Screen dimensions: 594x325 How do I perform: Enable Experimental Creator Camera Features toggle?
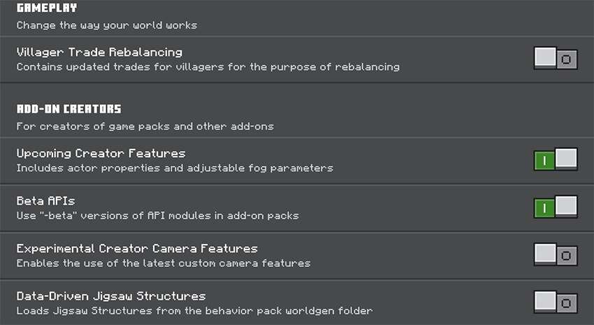pyautogui.click(x=556, y=255)
